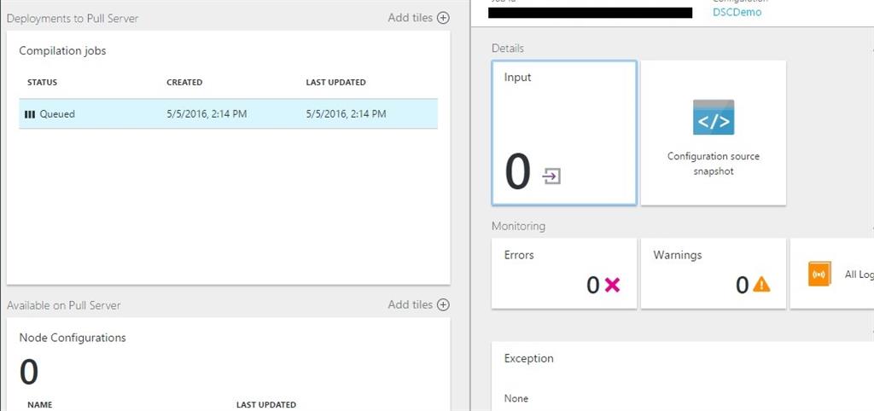Sort compilation jobs by LAST UPDATED column
Image resolution: width=874 pixels, height=411 pixels.
(x=335, y=83)
